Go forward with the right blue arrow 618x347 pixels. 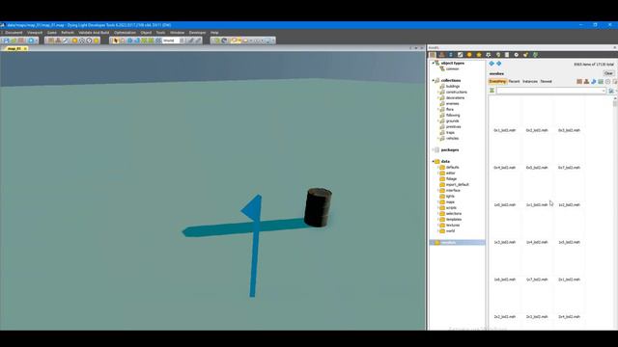[499, 64]
